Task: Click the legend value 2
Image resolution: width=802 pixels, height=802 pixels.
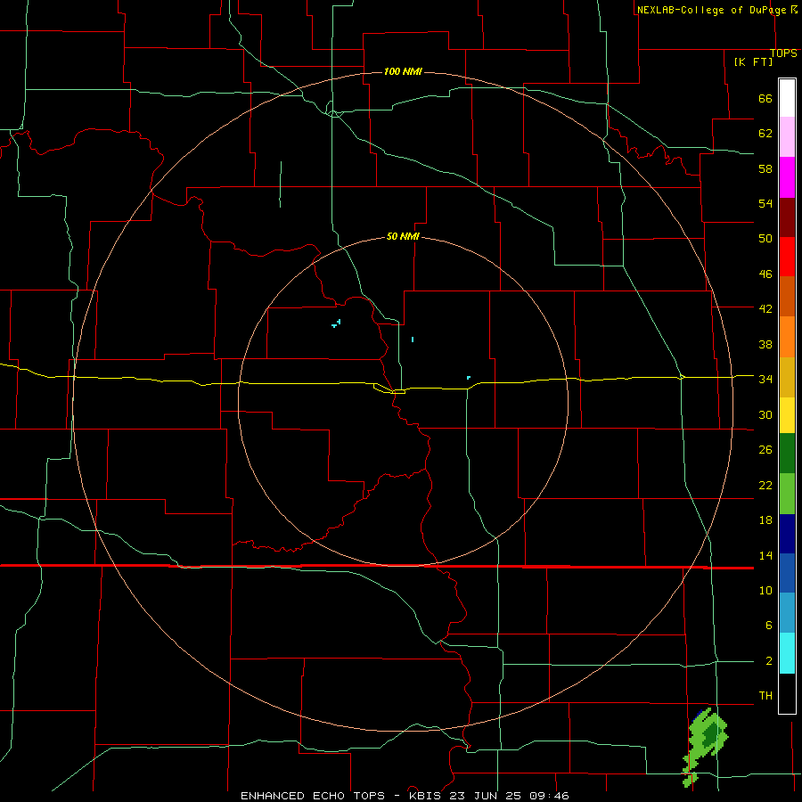Action: click(x=769, y=661)
